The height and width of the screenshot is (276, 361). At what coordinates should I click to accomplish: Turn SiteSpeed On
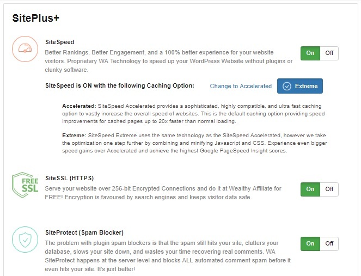[310, 53]
